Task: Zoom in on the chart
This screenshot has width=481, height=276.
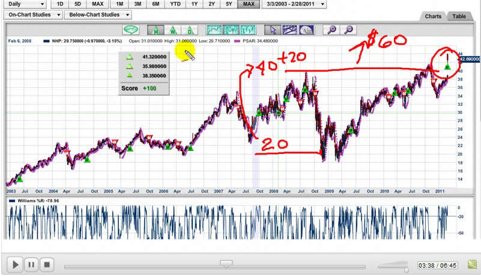Action: point(331,30)
